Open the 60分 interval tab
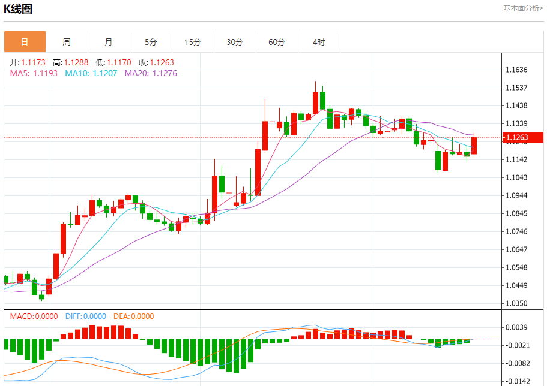 (277, 42)
